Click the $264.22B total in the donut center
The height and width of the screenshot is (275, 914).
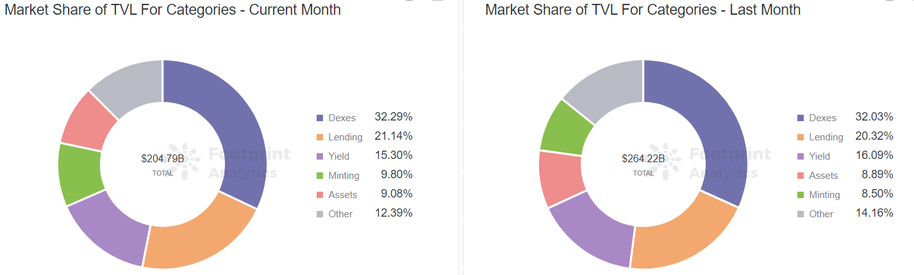click(x=643, y=158)
